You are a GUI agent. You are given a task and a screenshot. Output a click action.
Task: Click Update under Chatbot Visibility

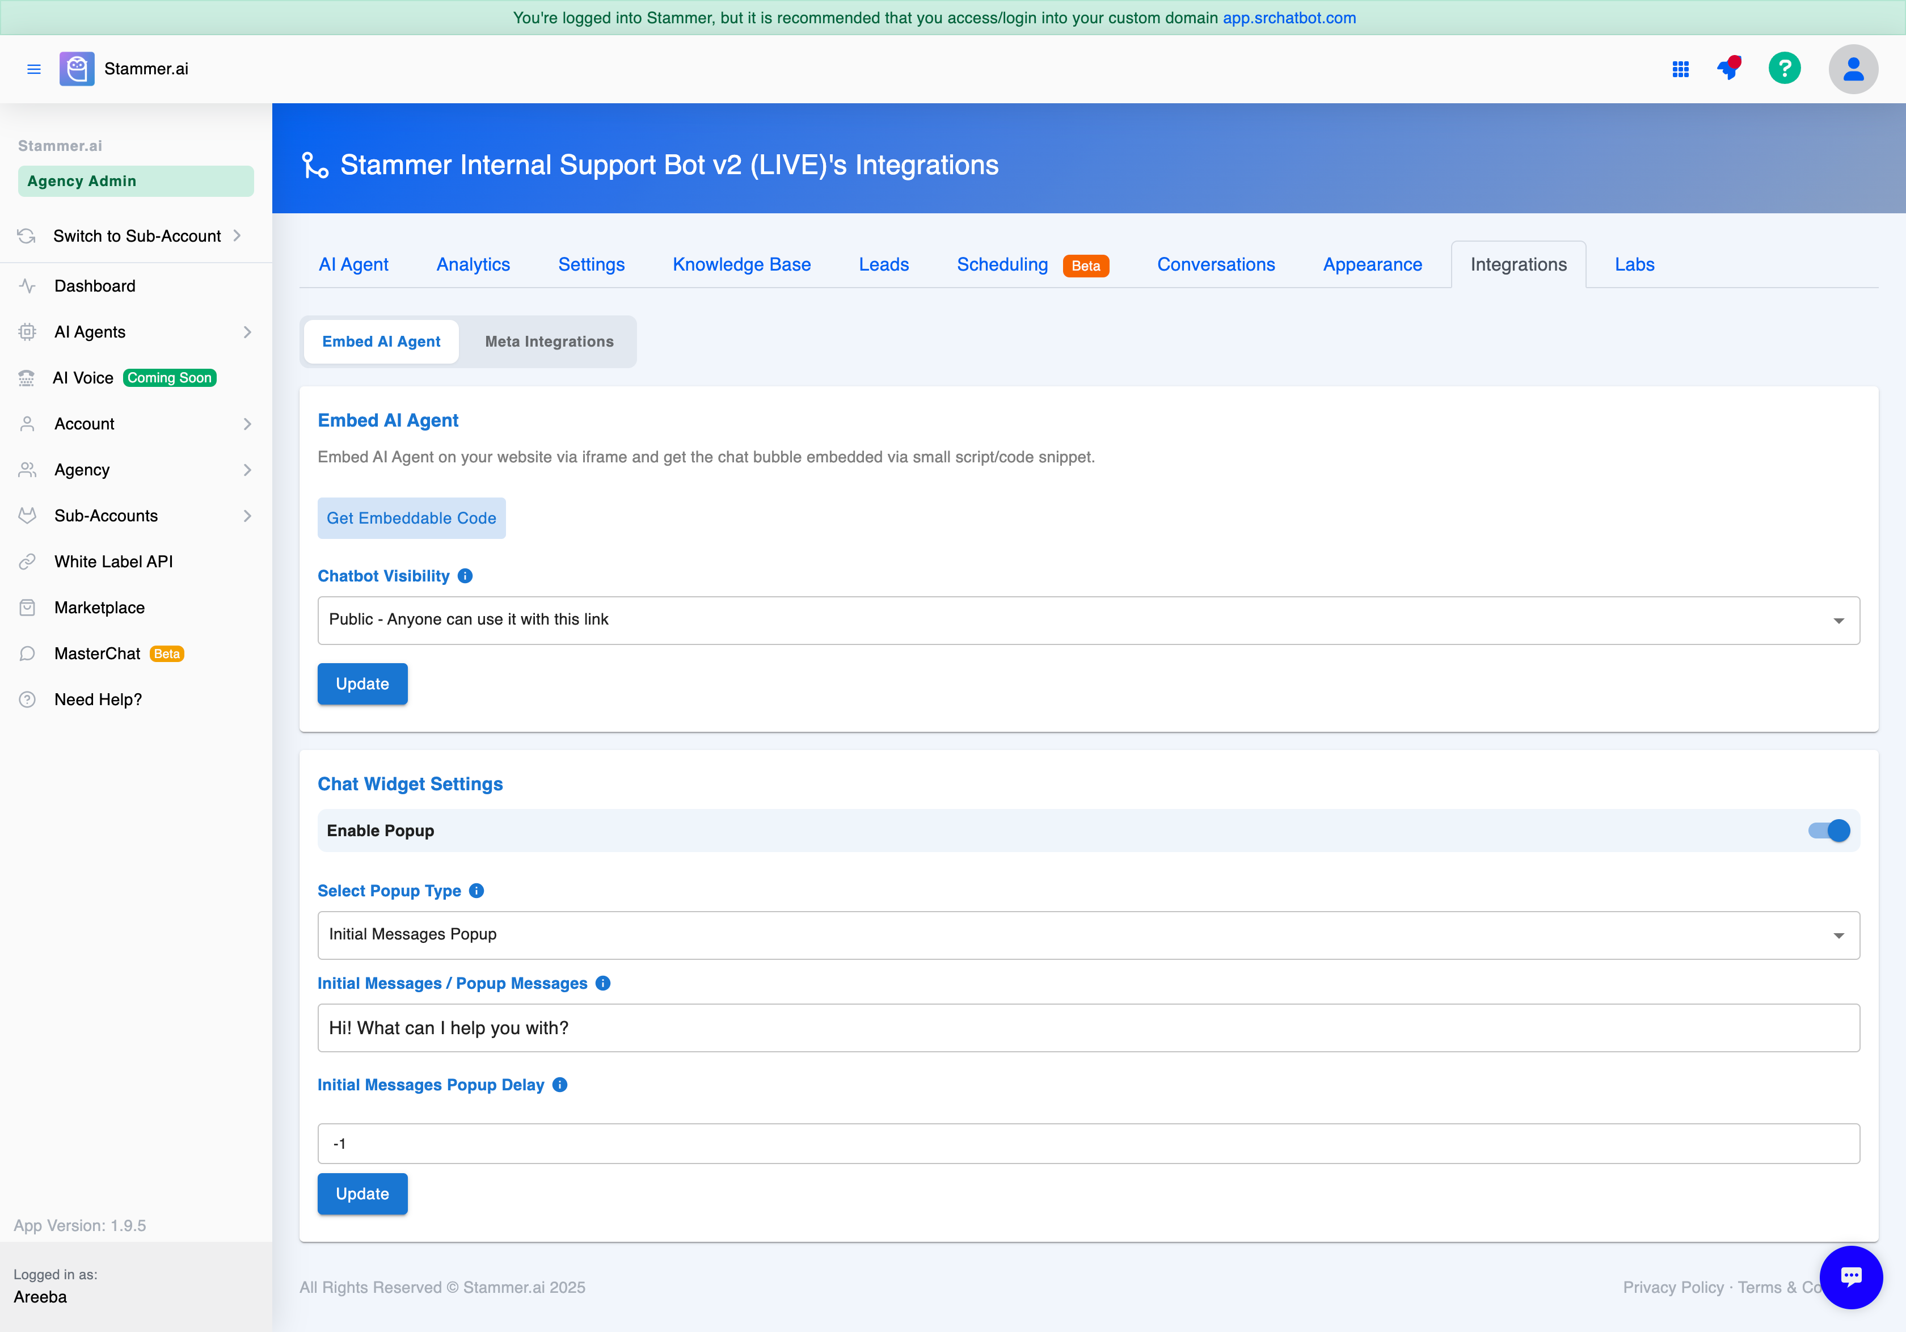[x=362, y=684]
